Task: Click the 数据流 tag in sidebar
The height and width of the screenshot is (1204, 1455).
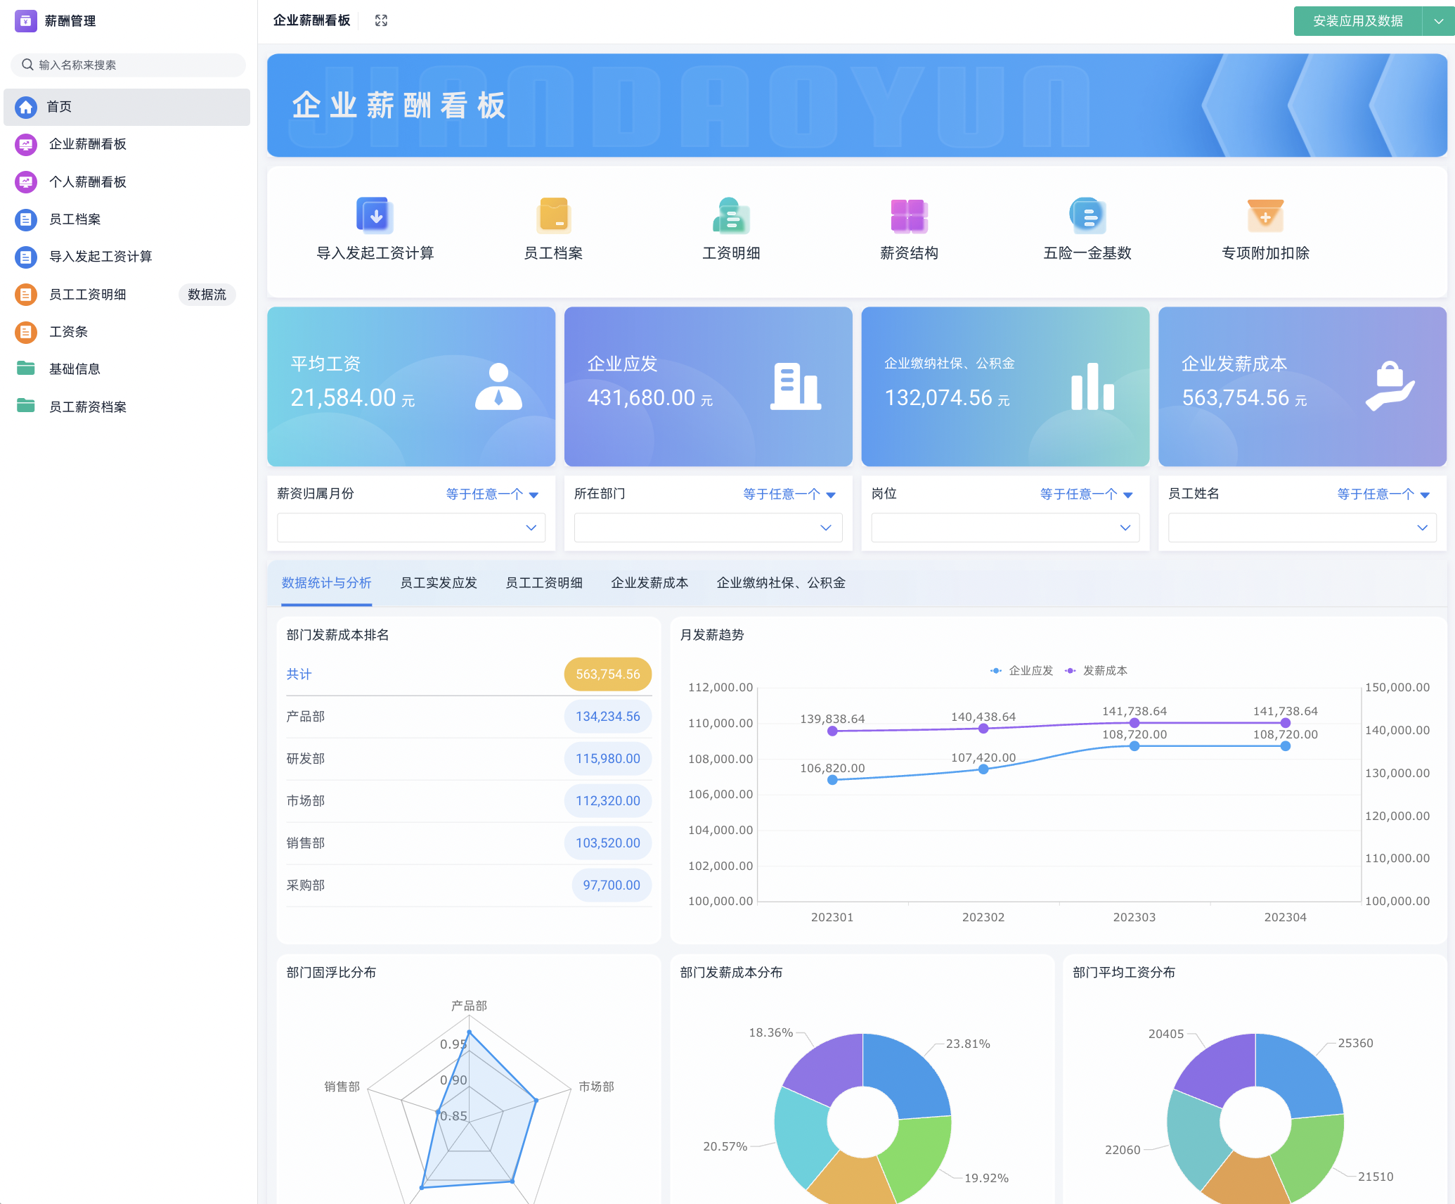Action: pos(207,295)
